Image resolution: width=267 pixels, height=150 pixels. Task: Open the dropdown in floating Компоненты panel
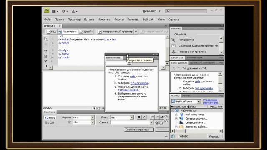[129, 63]
